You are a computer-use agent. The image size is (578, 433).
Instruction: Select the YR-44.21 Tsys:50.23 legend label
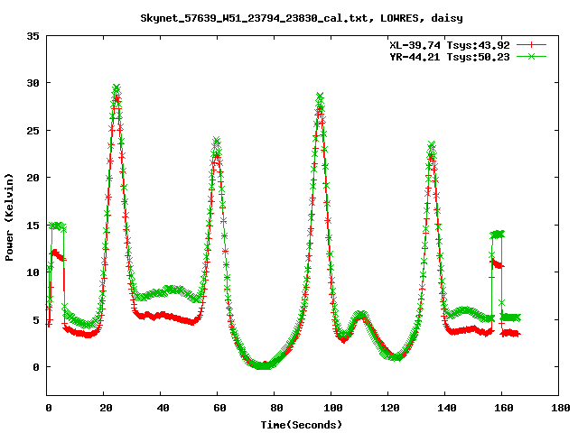(x=450, y=57)
